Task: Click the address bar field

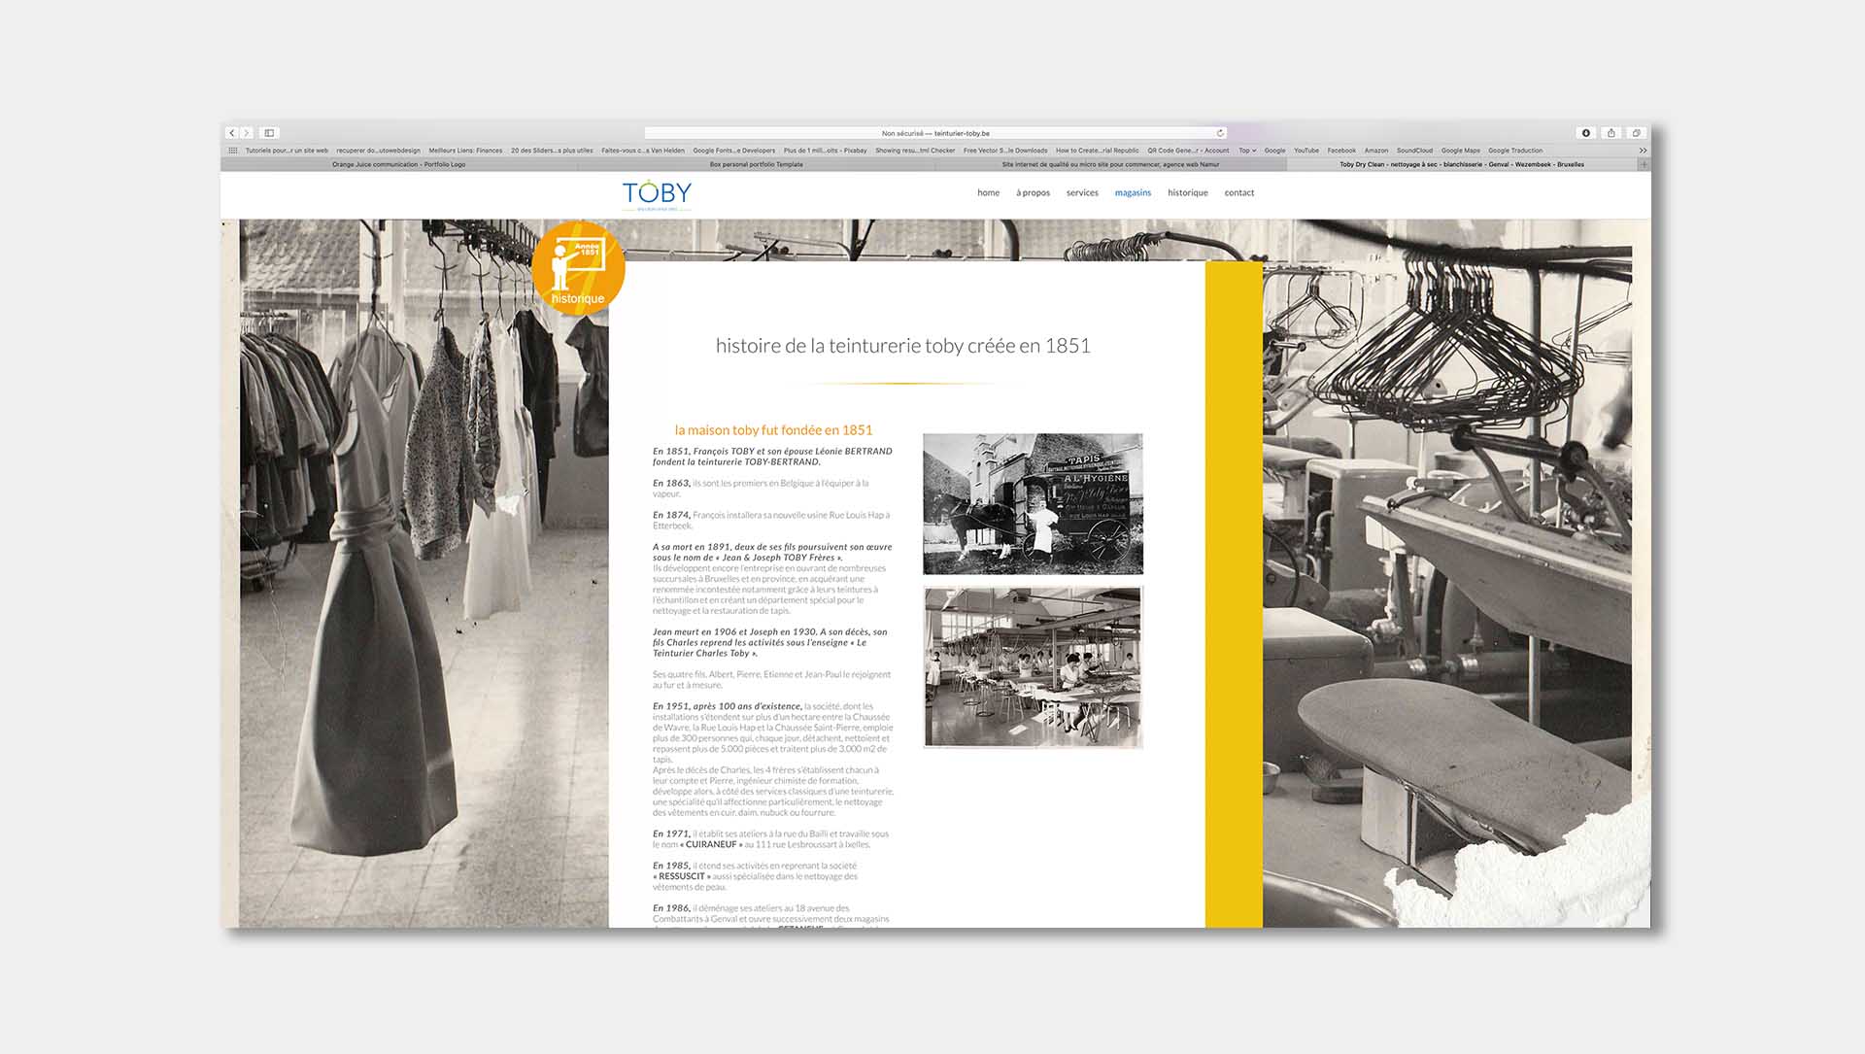Action: pyautogui.click(x=934, y=133)
